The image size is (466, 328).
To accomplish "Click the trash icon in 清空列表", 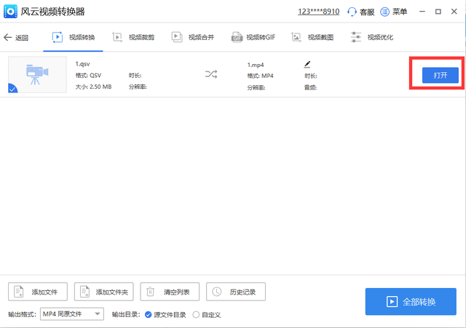I will pyautogui.click(x=151, y=292).
